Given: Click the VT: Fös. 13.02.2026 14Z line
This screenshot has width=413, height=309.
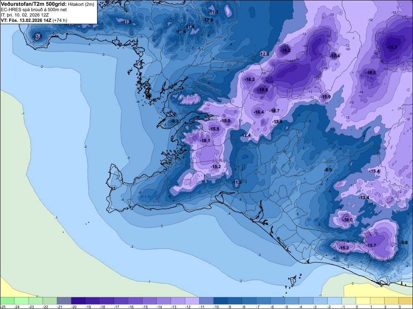Looking at the screenshot, I should click(x=34, y=20).
